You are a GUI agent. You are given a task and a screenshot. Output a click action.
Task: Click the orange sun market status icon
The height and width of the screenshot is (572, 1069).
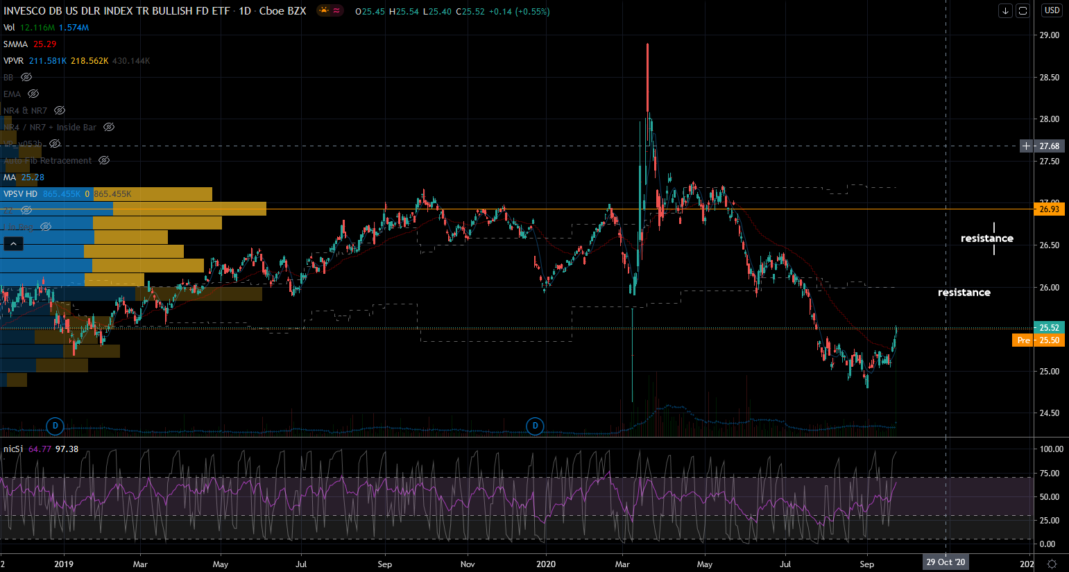323,10
